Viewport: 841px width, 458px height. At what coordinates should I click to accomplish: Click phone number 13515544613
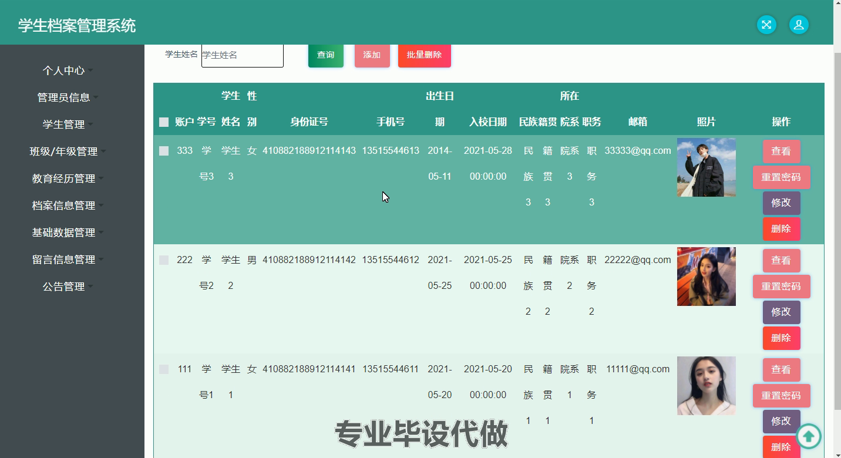click(x=391, y=151)
